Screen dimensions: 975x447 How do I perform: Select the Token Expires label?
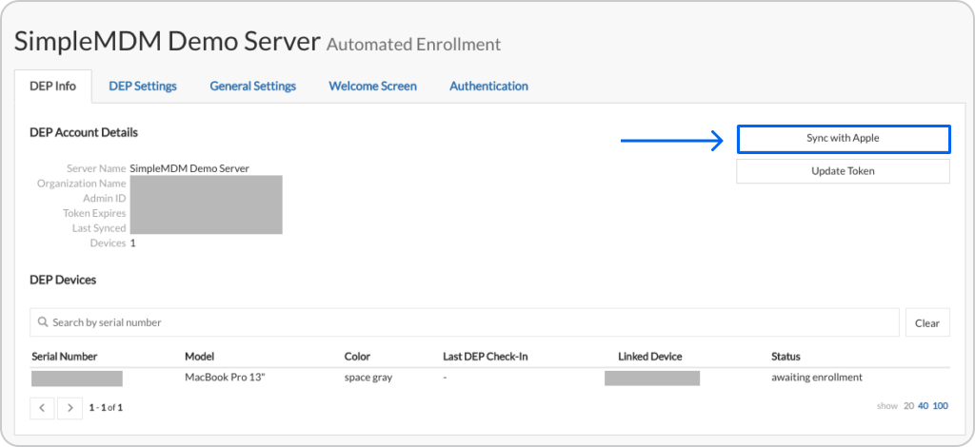pyautogui.click(x=94, y=213)
